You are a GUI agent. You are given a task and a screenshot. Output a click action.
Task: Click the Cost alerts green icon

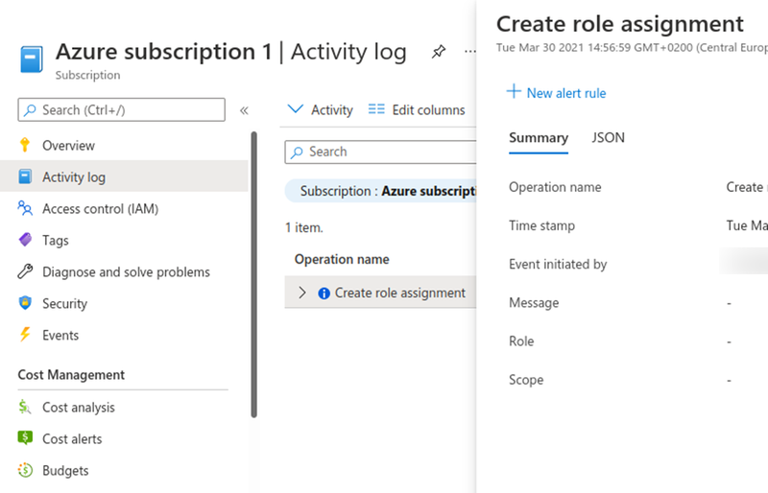click(25, 438)
